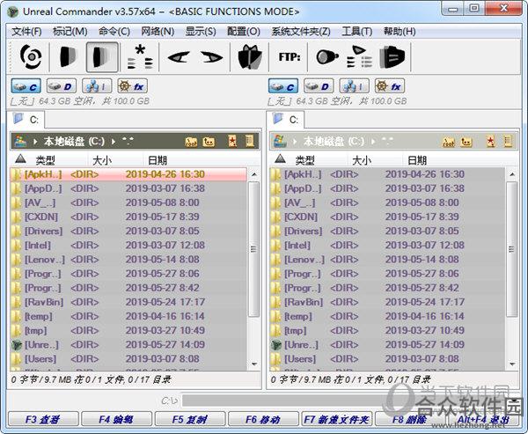Open the 标记(M) menu
The image size is (528, 434).
(x=70, y=32)
